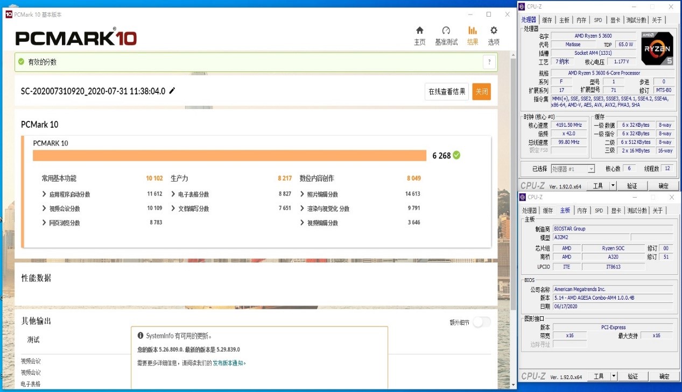Switch to 主板 tab in upper CPU-Z
The image size is (682, 392).
coord(564,20)
